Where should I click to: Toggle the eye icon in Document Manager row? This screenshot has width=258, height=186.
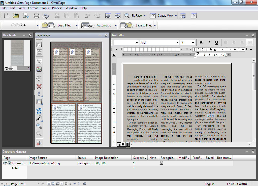[5, 163]
